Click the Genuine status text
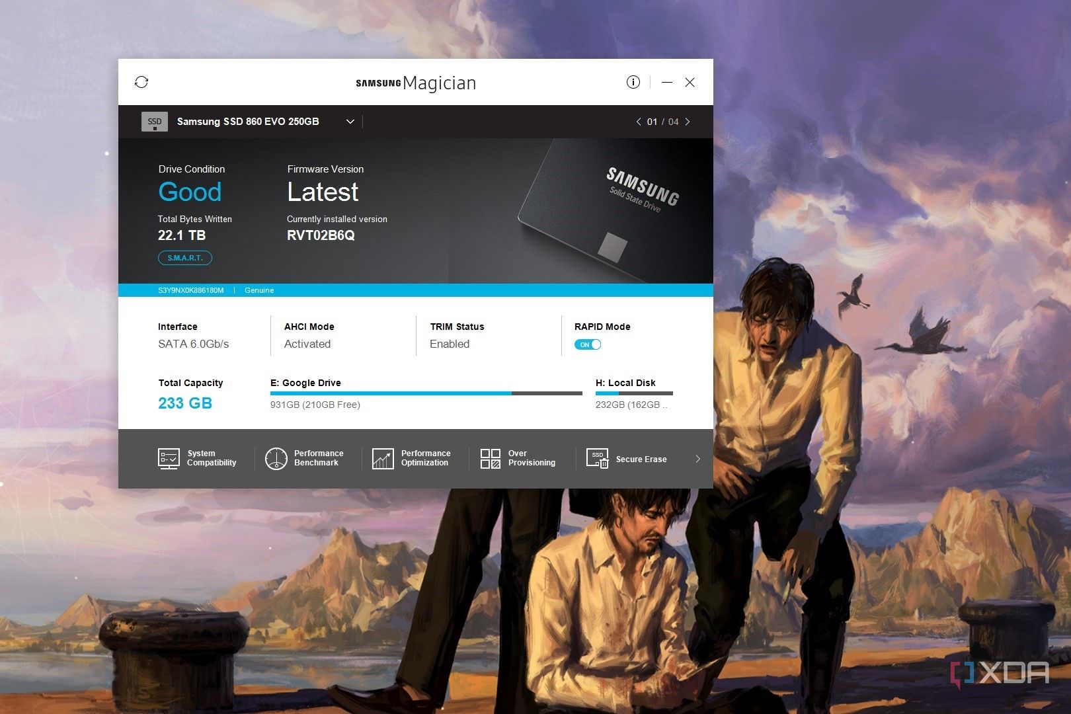The height and width of the screenshot is (714, 1071). pos(259,290)
